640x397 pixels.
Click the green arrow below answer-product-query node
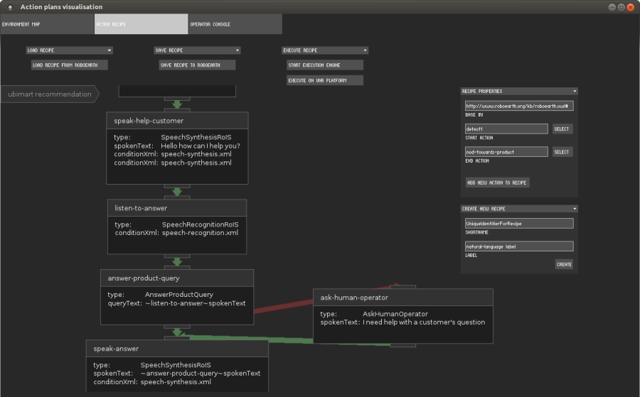pos(177,332)
